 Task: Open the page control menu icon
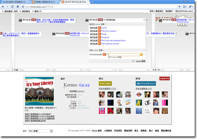[x=185, y=7]
